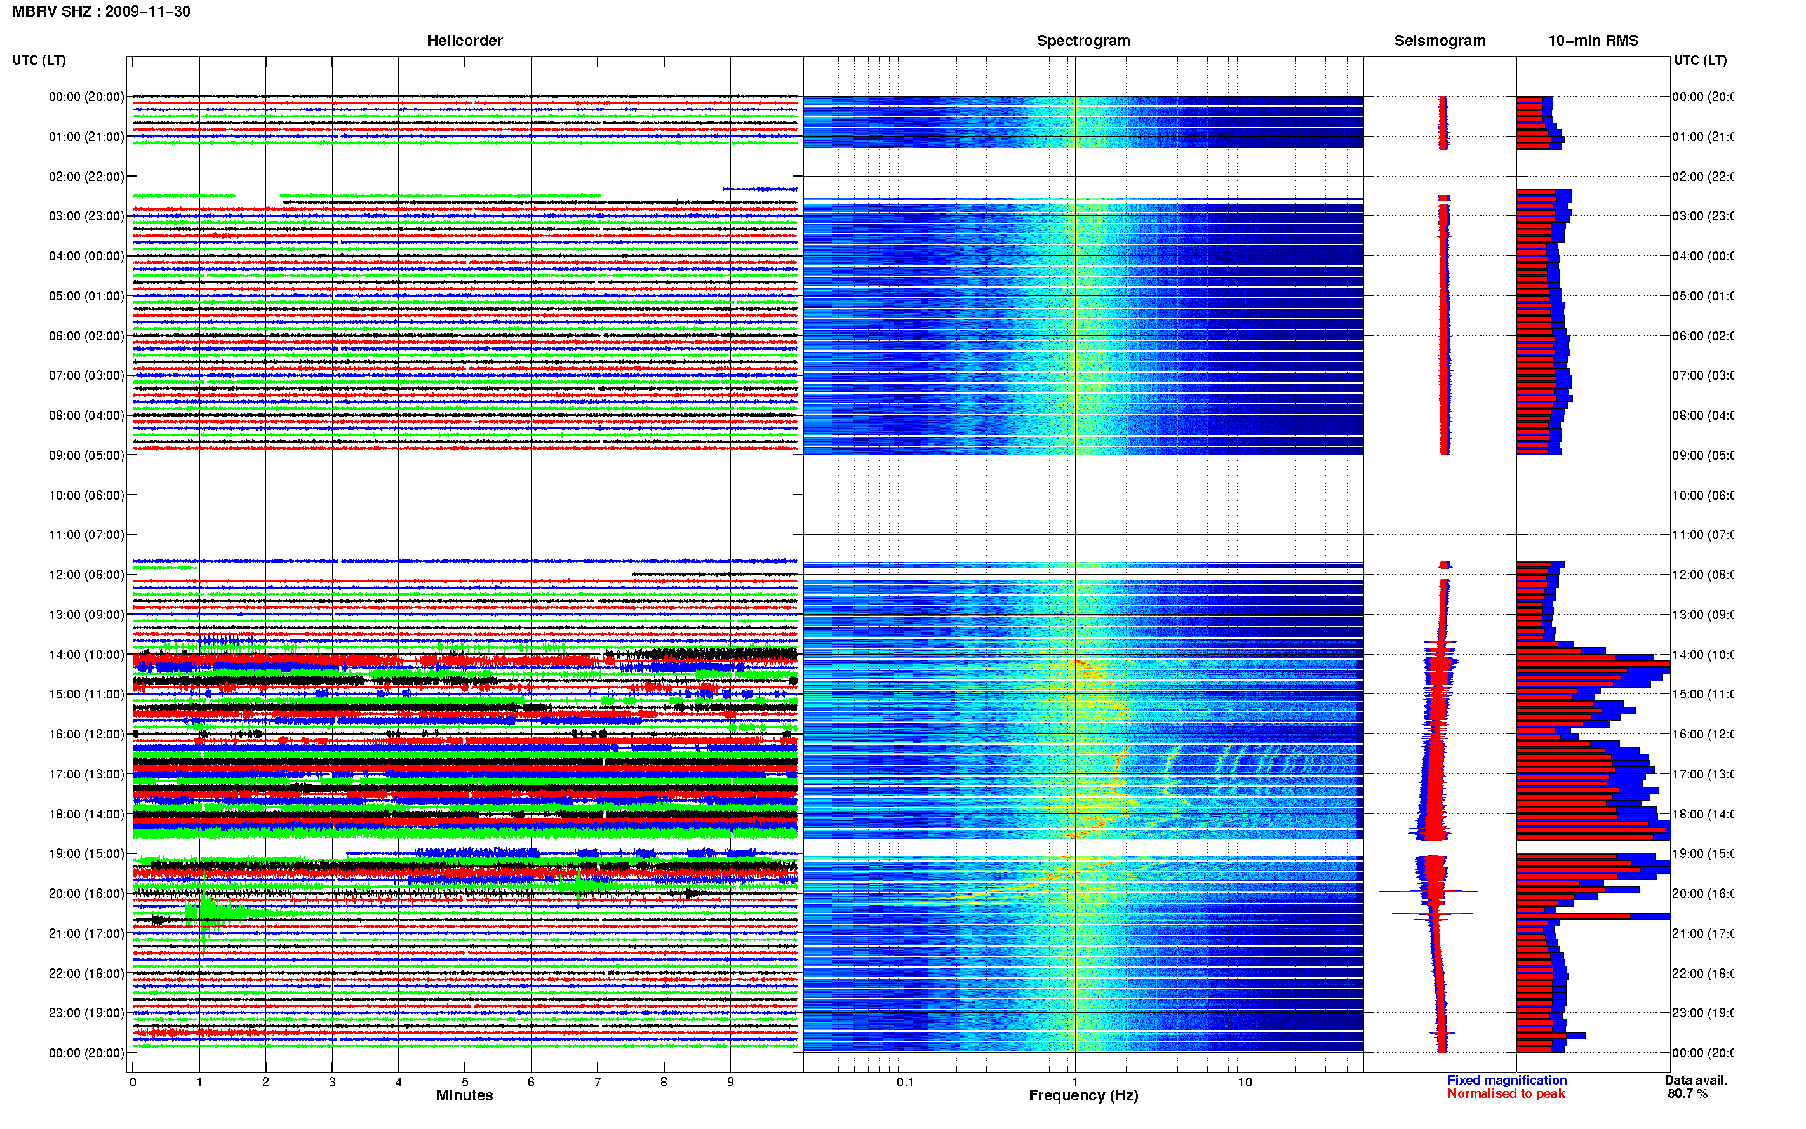This screenshot has width=1806, height=1129.
Task: Click the "20:00 (16:00)" helicorder time label
Action: pyautogui.click(x=86, y=893)
